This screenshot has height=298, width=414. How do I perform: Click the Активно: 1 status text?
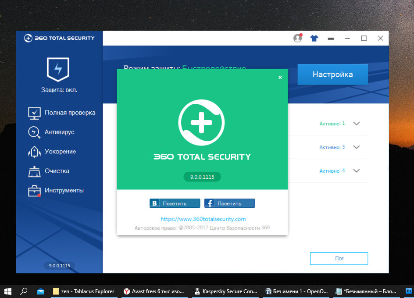tap(332, 124)
